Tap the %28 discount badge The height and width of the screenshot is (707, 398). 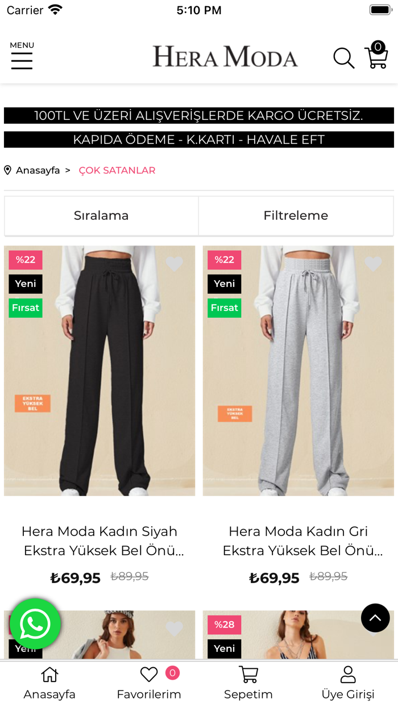(224, 624)
